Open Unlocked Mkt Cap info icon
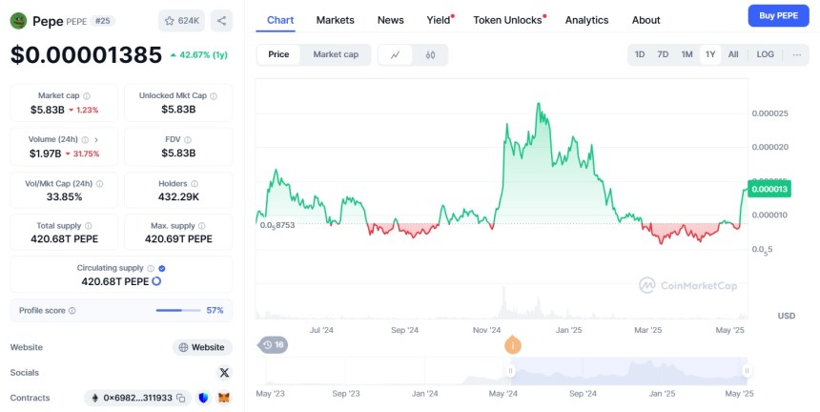The image size is (820, 412). pyautogui.click(x=214, y=96)
